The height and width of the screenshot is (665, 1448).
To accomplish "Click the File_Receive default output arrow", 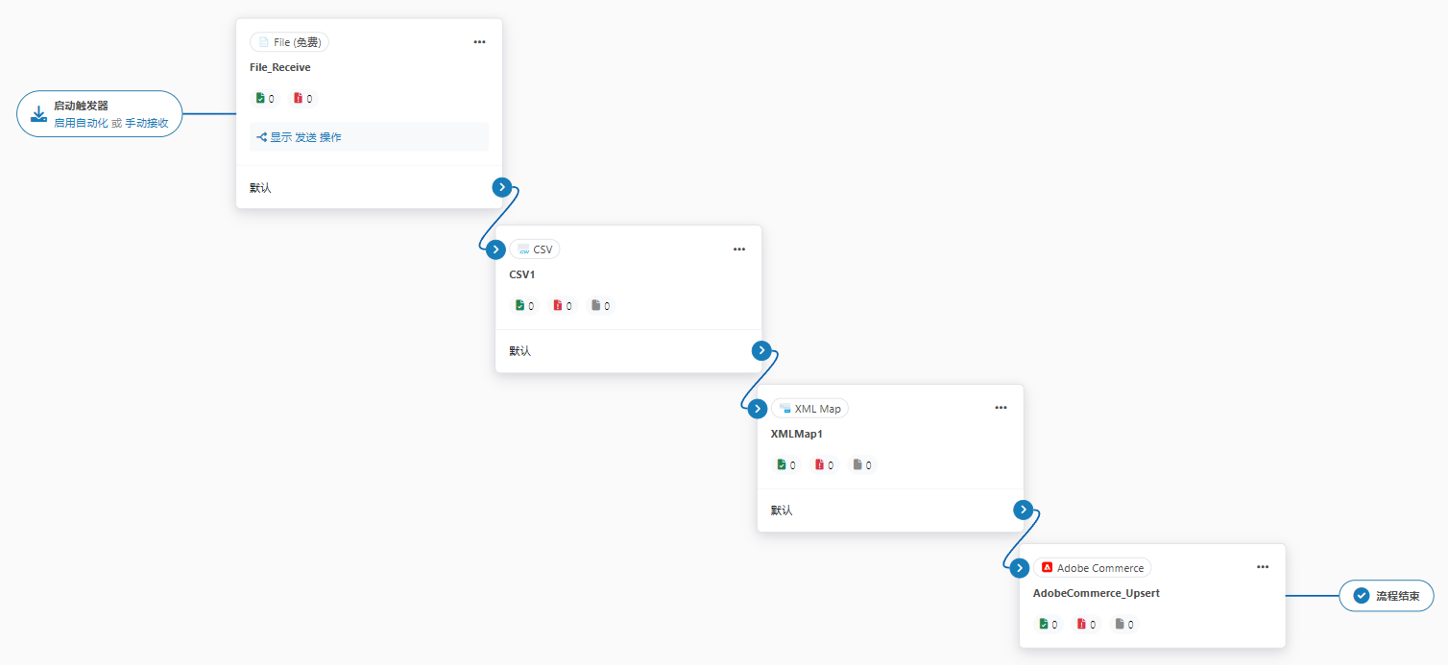I will click(501, 187).
